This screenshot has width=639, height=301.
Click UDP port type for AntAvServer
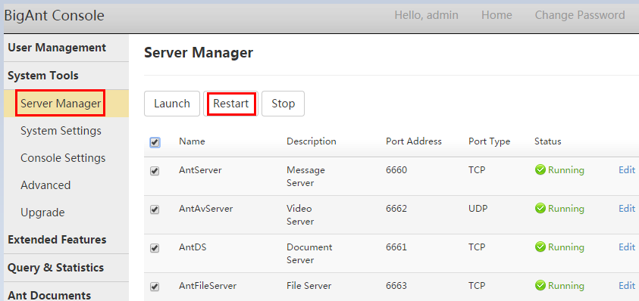478,209
